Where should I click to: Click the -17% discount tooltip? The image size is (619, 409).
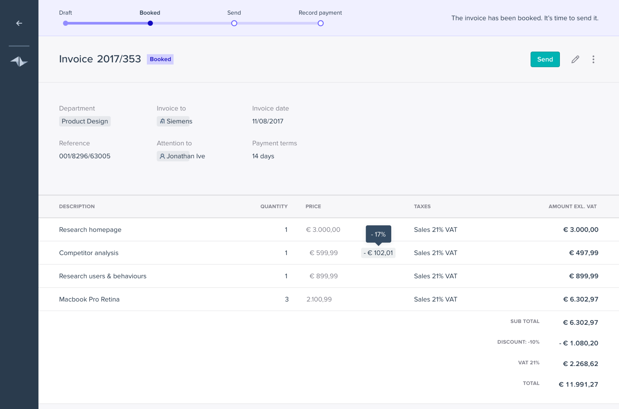pyautogui.click(x=378, y=234)
